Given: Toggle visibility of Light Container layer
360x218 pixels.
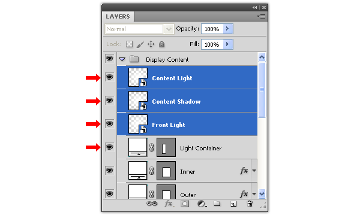Looking at the screenshot, I should 110,147.
